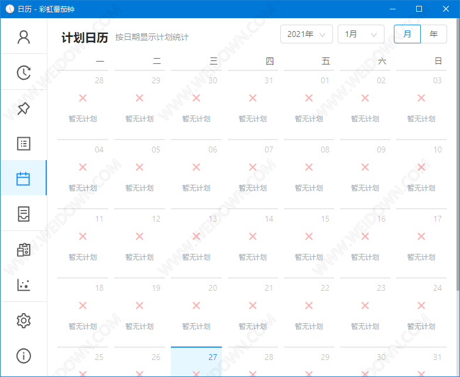
Task: Open the user profile sidebar icon
Action: coord(23,37)
